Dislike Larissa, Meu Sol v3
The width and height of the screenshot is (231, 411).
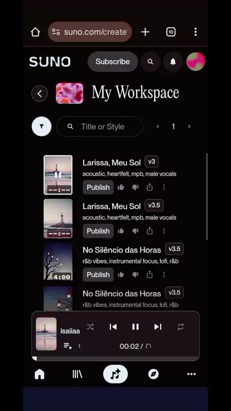click(x=135, y=187)
